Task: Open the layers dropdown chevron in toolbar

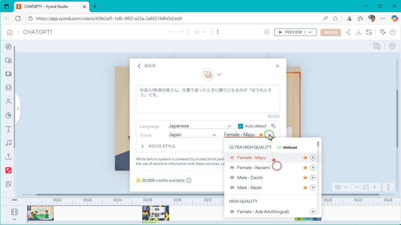Action: point(204,32)
